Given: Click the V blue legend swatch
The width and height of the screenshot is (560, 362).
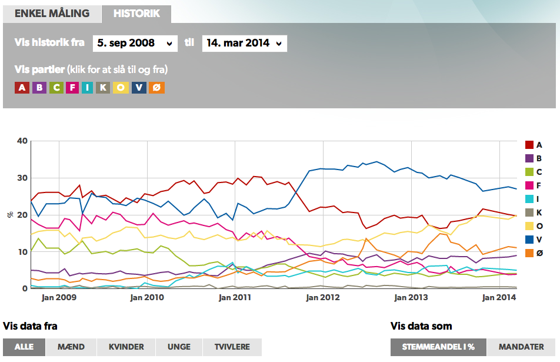Looking at the screenshot, I should point(529,240).
